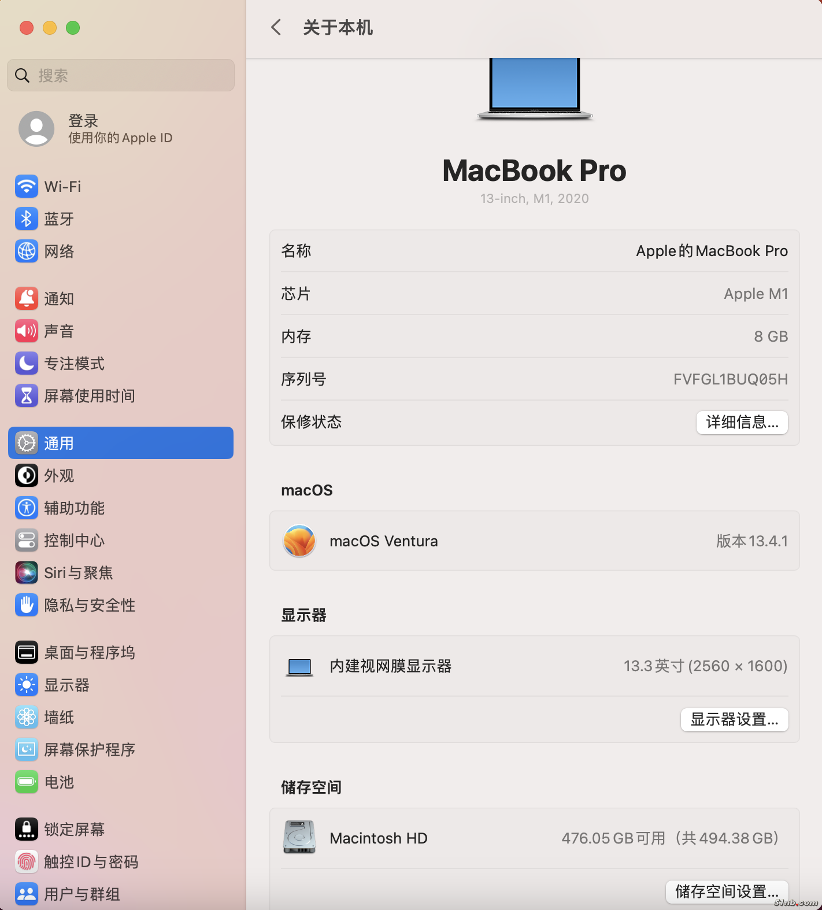Click computer name 'Apple的MacBook Pro'
The width and height of the screenshot is (822, 910).
[712, 251]
